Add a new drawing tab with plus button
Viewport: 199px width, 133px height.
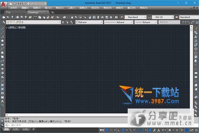point(52,12)
